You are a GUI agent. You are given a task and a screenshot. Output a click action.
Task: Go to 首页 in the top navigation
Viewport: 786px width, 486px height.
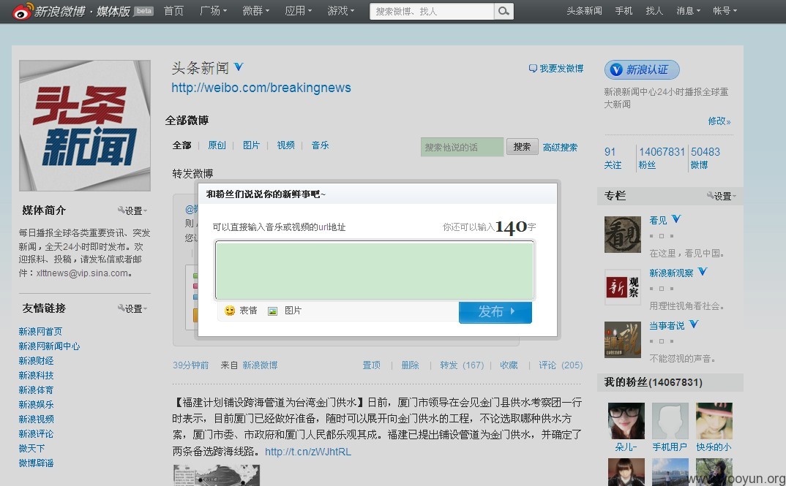(173, 10)
